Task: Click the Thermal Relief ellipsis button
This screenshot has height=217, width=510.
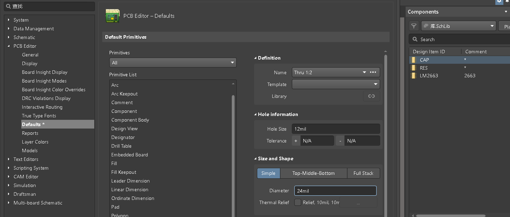Action: click(x=359, y=203)
